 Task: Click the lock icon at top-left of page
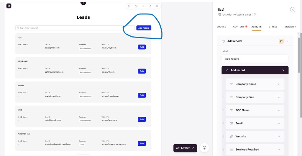[x=9, y=6]
